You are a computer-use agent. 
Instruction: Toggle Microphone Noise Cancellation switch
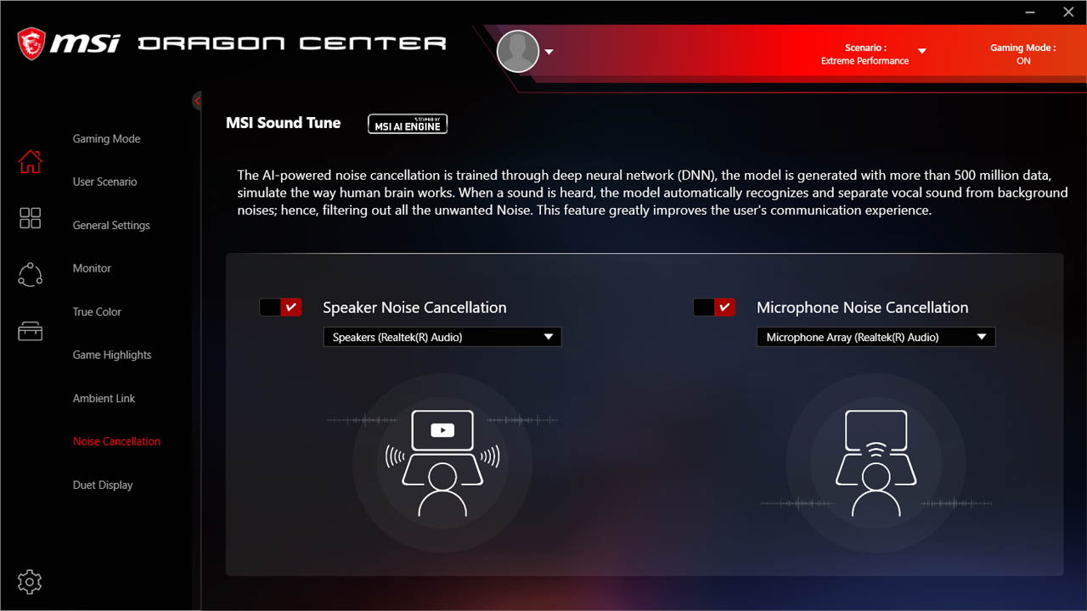click(714, 307)
